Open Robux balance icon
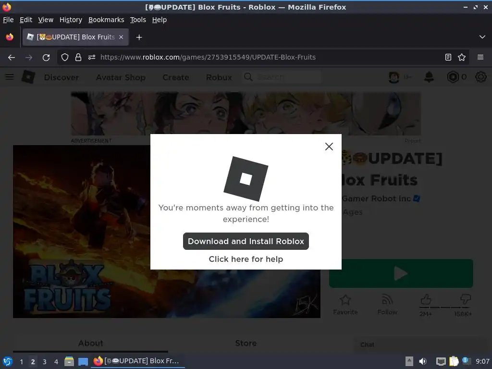 [453, 77]
